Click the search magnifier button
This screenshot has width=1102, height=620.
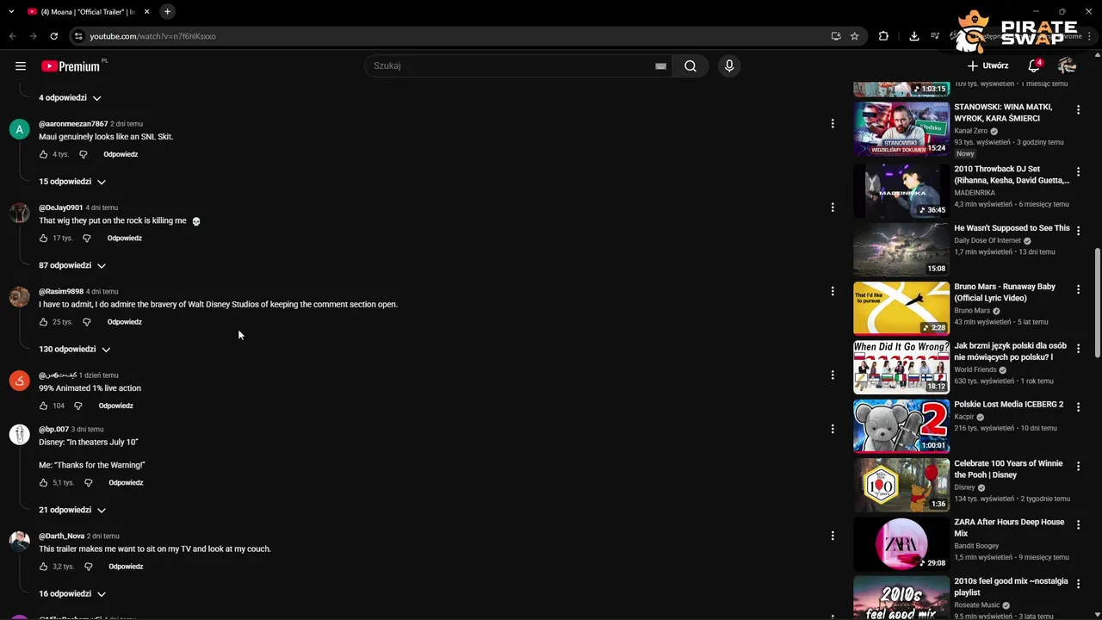point(690,66)
